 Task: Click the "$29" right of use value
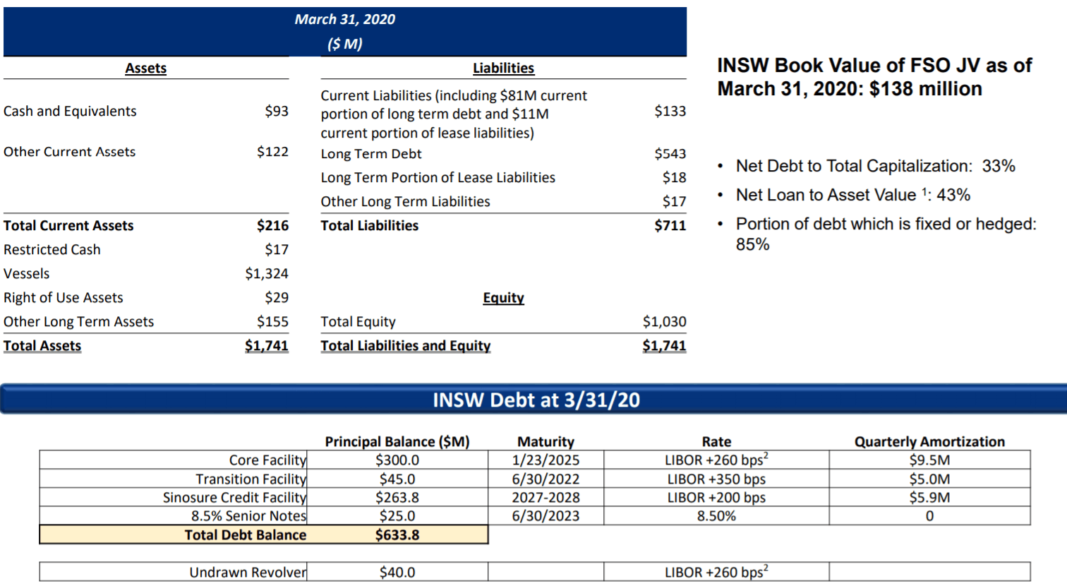tap(277, 297)
